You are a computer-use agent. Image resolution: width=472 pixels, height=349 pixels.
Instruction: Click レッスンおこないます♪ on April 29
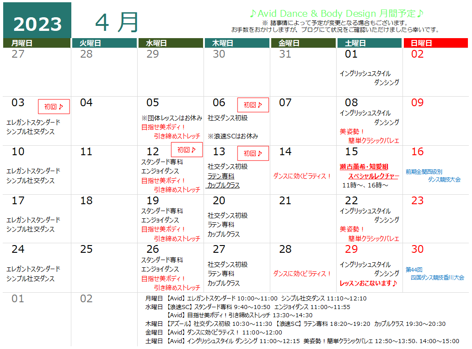[x=368, y=283]
